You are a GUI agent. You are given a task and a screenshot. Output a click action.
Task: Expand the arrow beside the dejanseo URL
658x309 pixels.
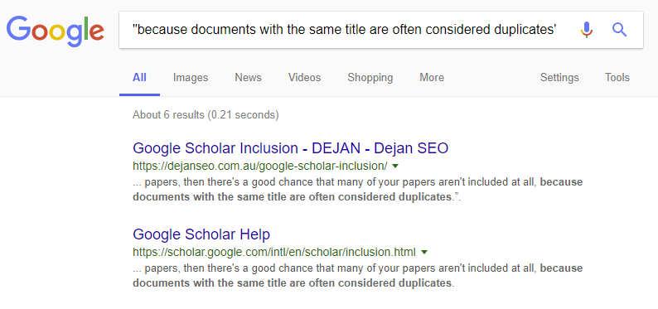pyautogui.click(x=395, y=166)
